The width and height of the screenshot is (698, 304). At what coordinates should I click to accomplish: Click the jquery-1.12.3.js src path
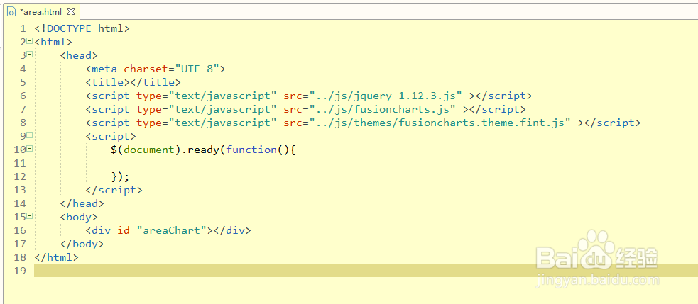click(386, 96)
